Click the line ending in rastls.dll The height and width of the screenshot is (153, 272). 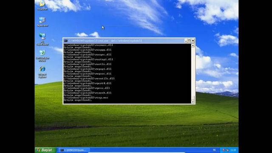point(88,64)
